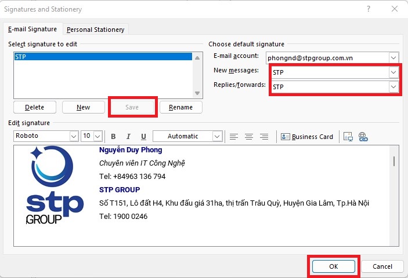The width and height of the screenshot is (408, 278).
Task: Toggle Underline formatting button
Action: pos(143,137)
